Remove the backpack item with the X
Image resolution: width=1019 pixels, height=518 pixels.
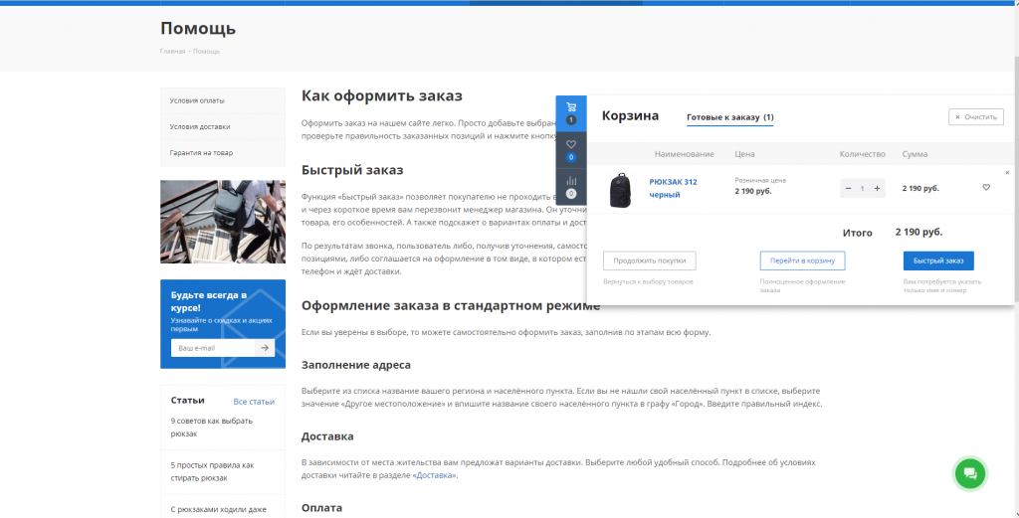click(1006, 172)
